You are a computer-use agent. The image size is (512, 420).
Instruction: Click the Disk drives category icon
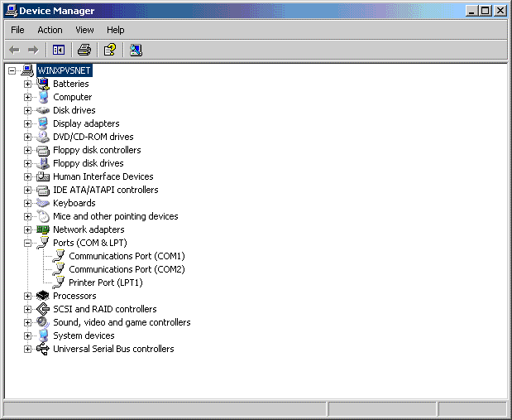43,110
